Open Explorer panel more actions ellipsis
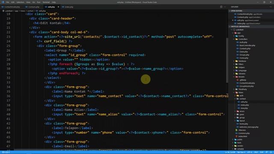This screenshot has height=154, width=274. pyautogui.click(x=271, y=7)
